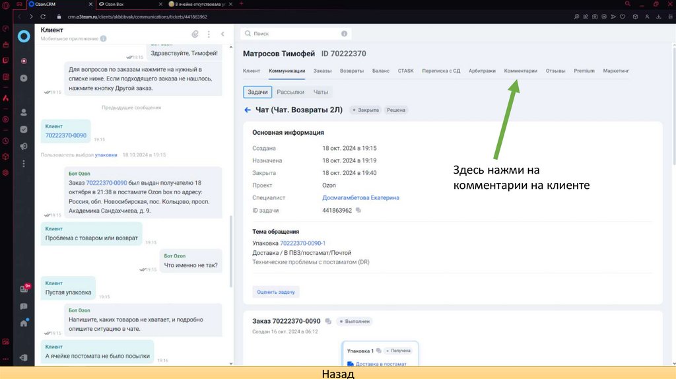Open the user profile icon in CRM sidebar
Viewport: 676px width, 379px height.
(24, 112)
